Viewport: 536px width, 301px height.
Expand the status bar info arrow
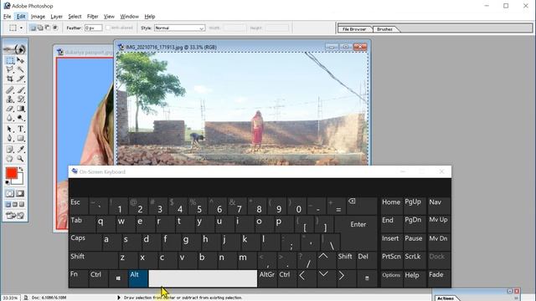[119, 298]
